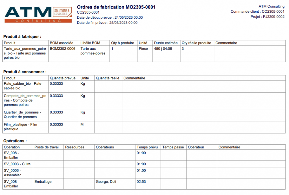Click Projet : PJ2209-0002 text
The image size is (289, 195).
(x=268, y=17)
